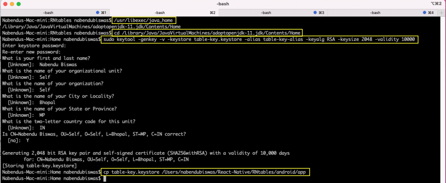This screenshot has height=183, width=446.
Task: Click the red close window button
Action: pos(5,4)
